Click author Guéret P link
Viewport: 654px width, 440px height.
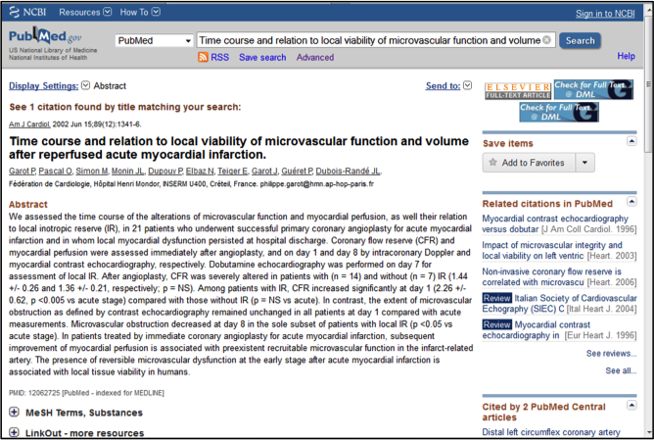(x=297, y=171)
